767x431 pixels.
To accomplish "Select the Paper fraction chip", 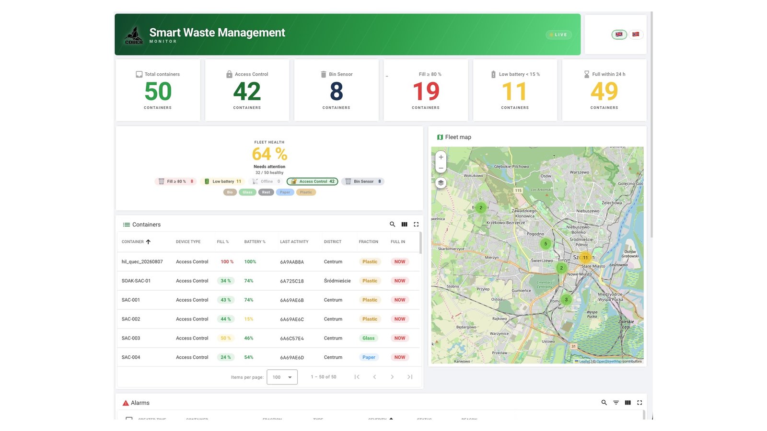I will pos(285,192).
